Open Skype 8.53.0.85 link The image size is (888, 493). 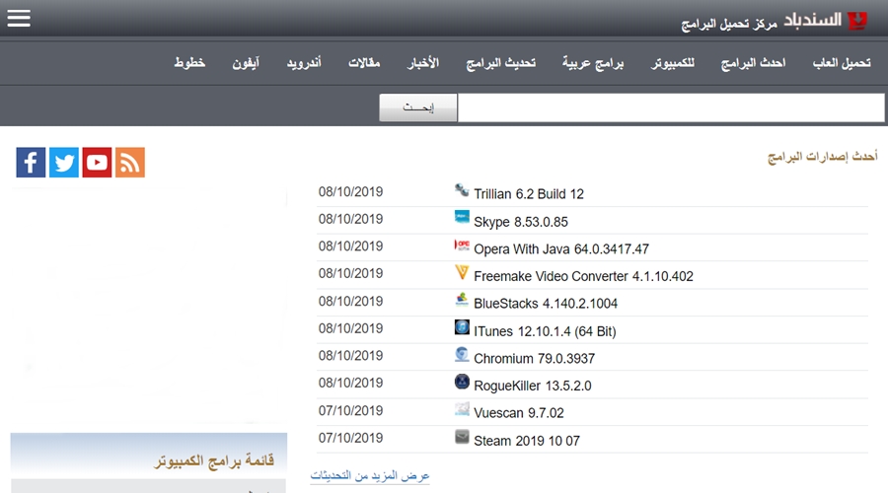click(520, 222)
